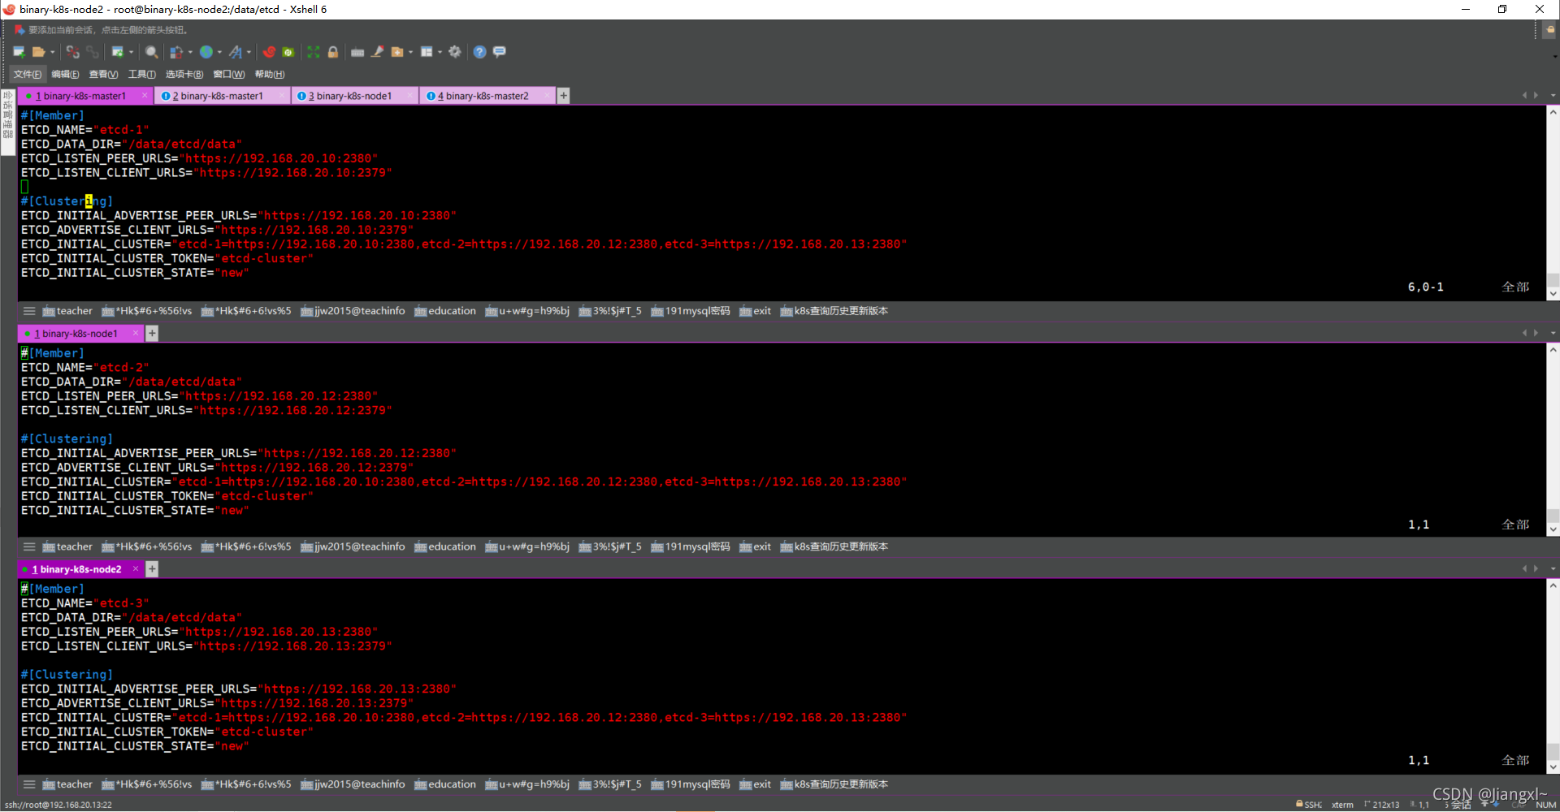Image resolution: width=1560 pixels, height=812 pixels.
Task: Click the globe encoding icon
Action: 206,52
